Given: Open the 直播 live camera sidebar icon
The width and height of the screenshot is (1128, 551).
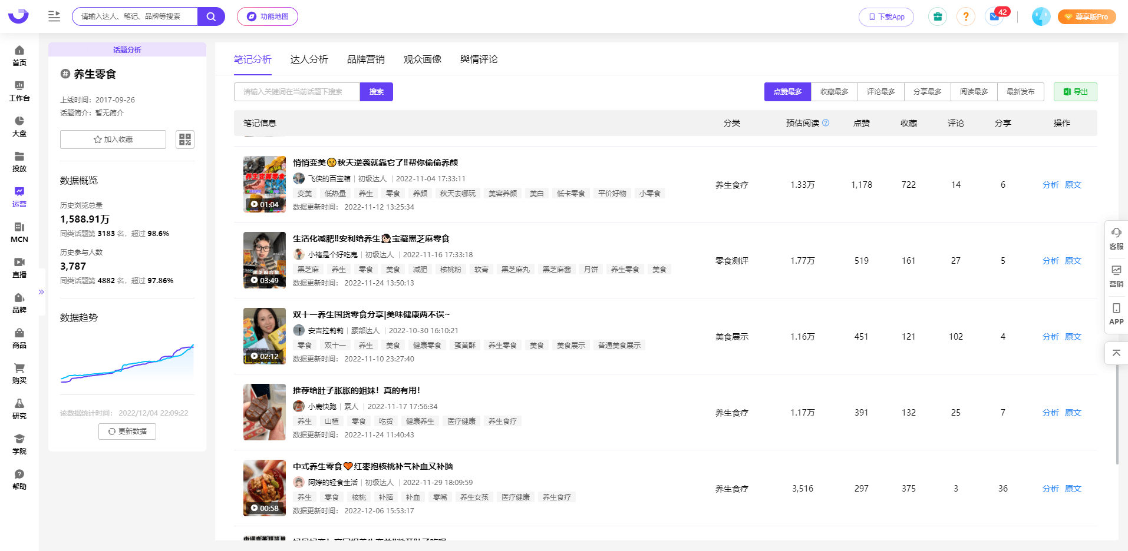Looking at the screenshot, I should (19, 268).
